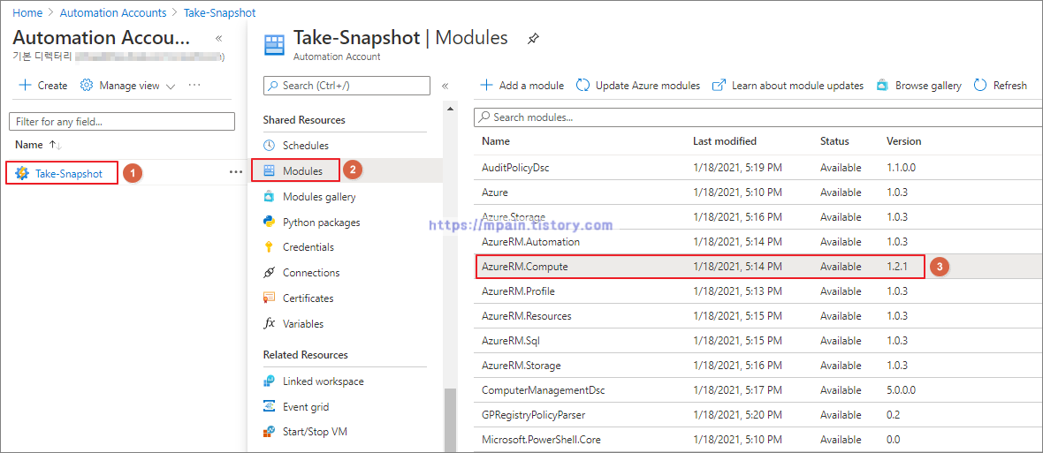
Task: Click the Linked workspace icon
Action: 269,381
